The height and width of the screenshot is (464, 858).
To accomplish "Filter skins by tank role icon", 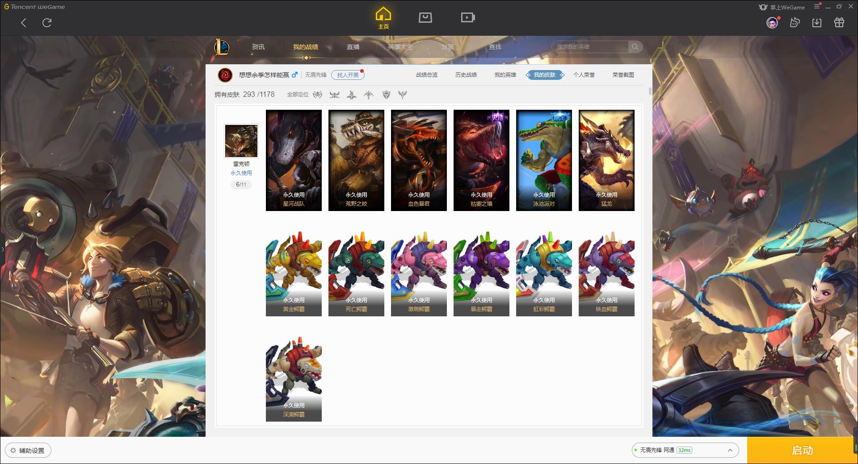I will [386, 95].
